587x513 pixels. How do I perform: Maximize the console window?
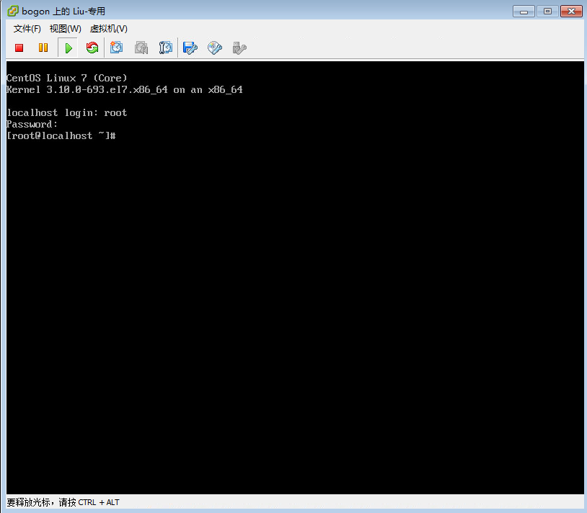547,12
